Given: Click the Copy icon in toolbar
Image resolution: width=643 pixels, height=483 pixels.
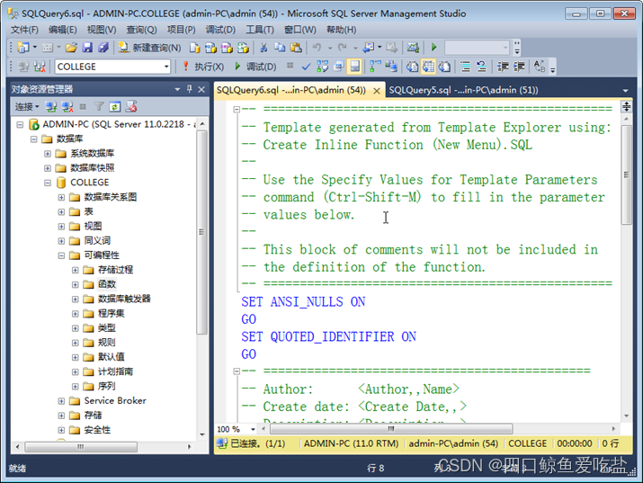Looking at the screenshot, I should tap(280, 48).
